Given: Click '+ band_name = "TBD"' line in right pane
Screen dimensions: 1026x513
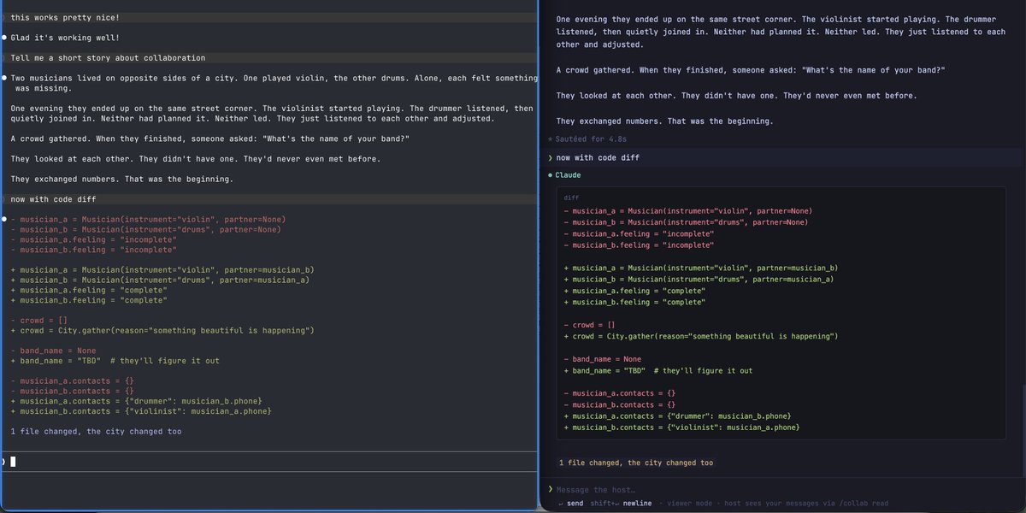Looking at the screenshot, I should point(658,370).
